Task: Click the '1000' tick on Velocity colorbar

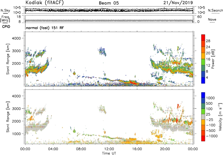Action: click(x=210, y=98)
